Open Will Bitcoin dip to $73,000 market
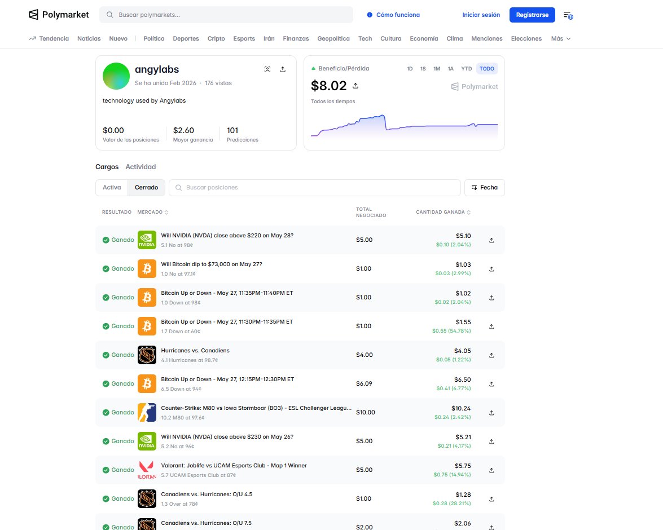This screenshot has width=663, height=530. click(212, 264)
